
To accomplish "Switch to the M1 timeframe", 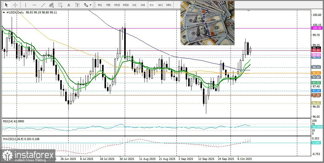I will [100, 5].
